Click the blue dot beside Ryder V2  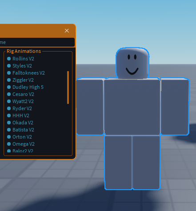(x=9, y=108)
